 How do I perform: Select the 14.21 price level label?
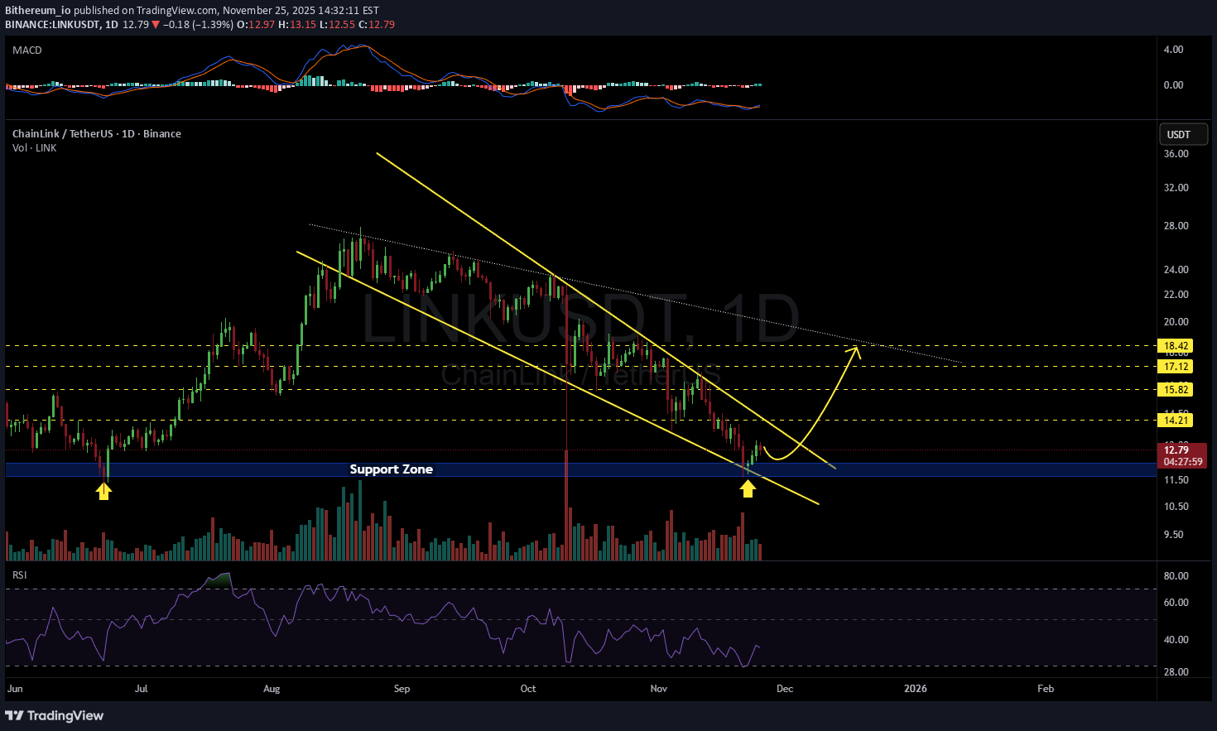(1176, 421)
